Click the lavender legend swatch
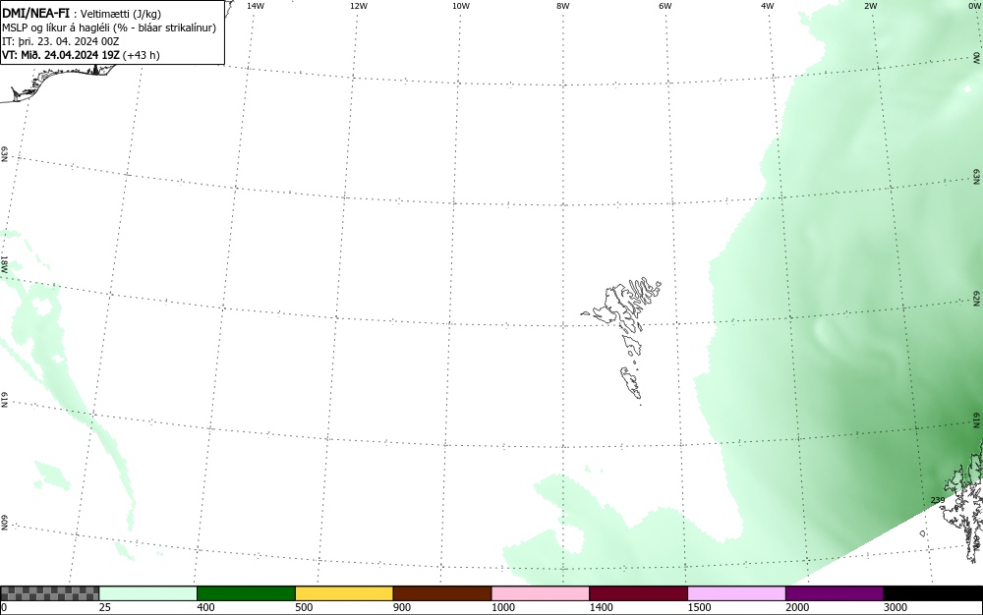Viewport: 983px width, 615px height. [736, 593]
